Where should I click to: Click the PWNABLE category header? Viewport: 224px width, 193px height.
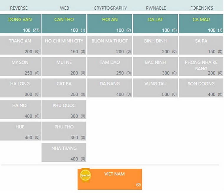point(156,8)
